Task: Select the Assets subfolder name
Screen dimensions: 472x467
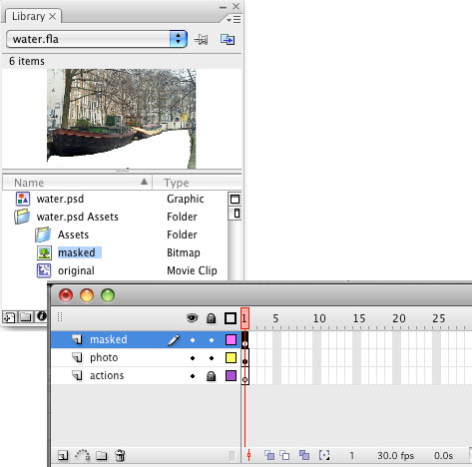Action: point(73,234)
